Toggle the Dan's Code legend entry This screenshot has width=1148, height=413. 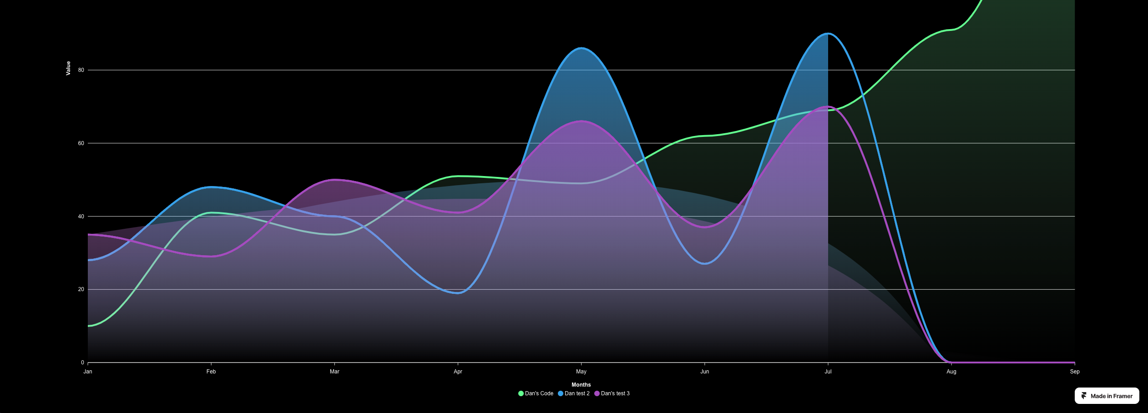tap(536, 393)
